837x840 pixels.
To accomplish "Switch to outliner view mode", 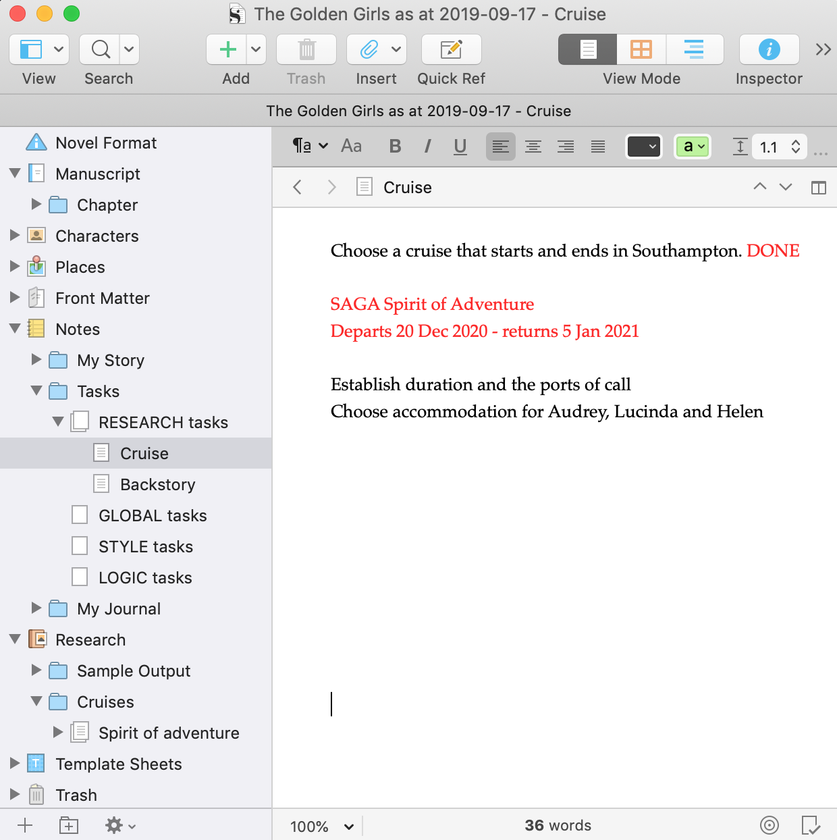I will [694, 49].
